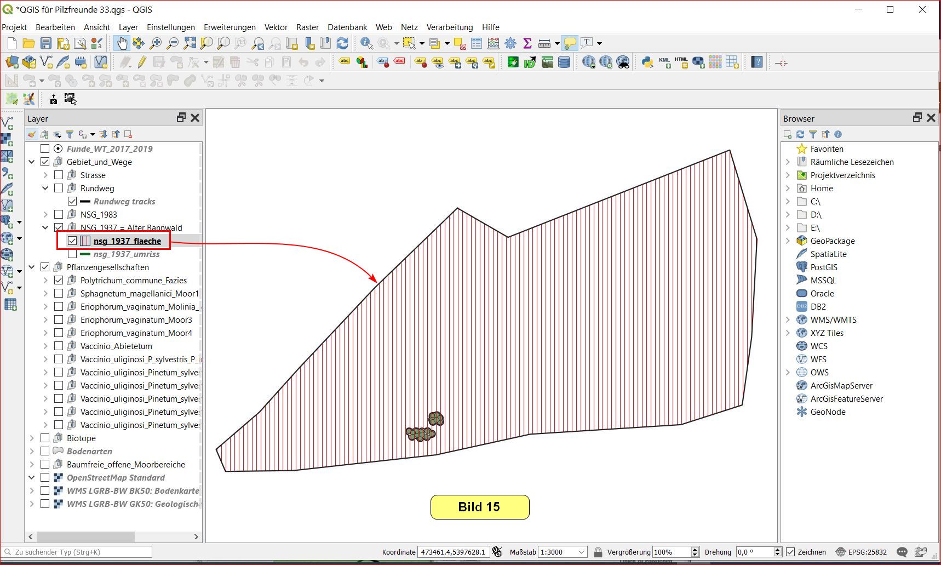Expand the GeoPackage browser entry
This screenshot has height=565, width=941.
tap(788, 241)
